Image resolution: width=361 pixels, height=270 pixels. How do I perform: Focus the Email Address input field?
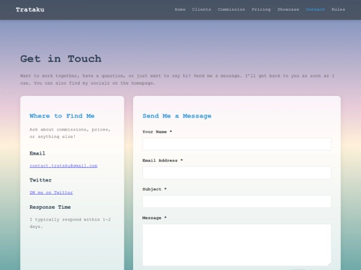coord(237,173)
